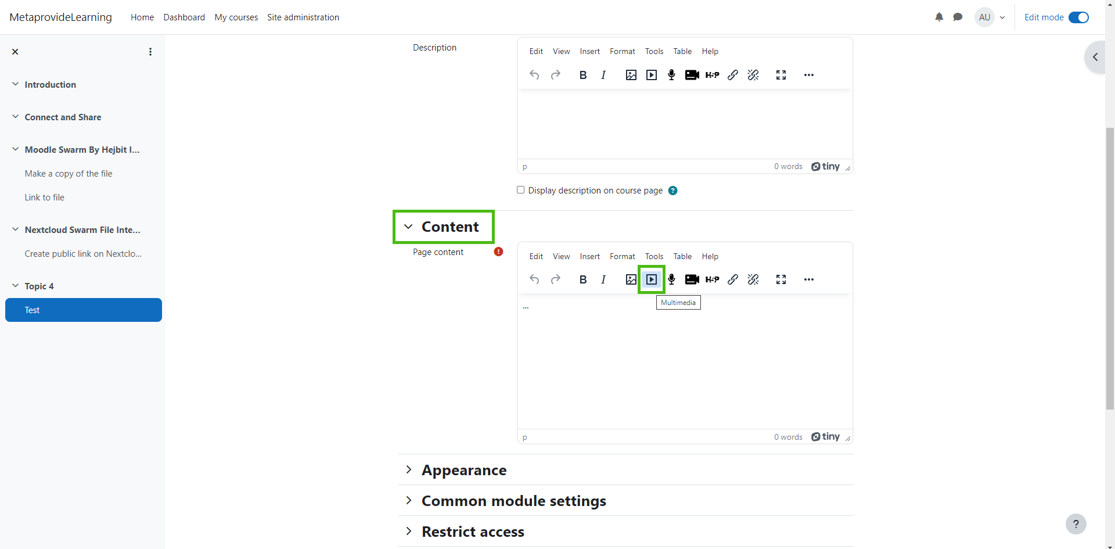Image resolution: width=1115 pixels, height=549 pixels.
Task: Click Multimedia icon in Page content editor
Action: pyautogui.click(x=652, y=279)
